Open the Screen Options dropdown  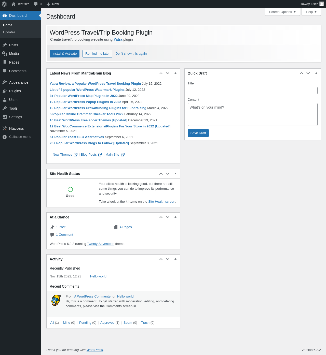tap(282, 12)
